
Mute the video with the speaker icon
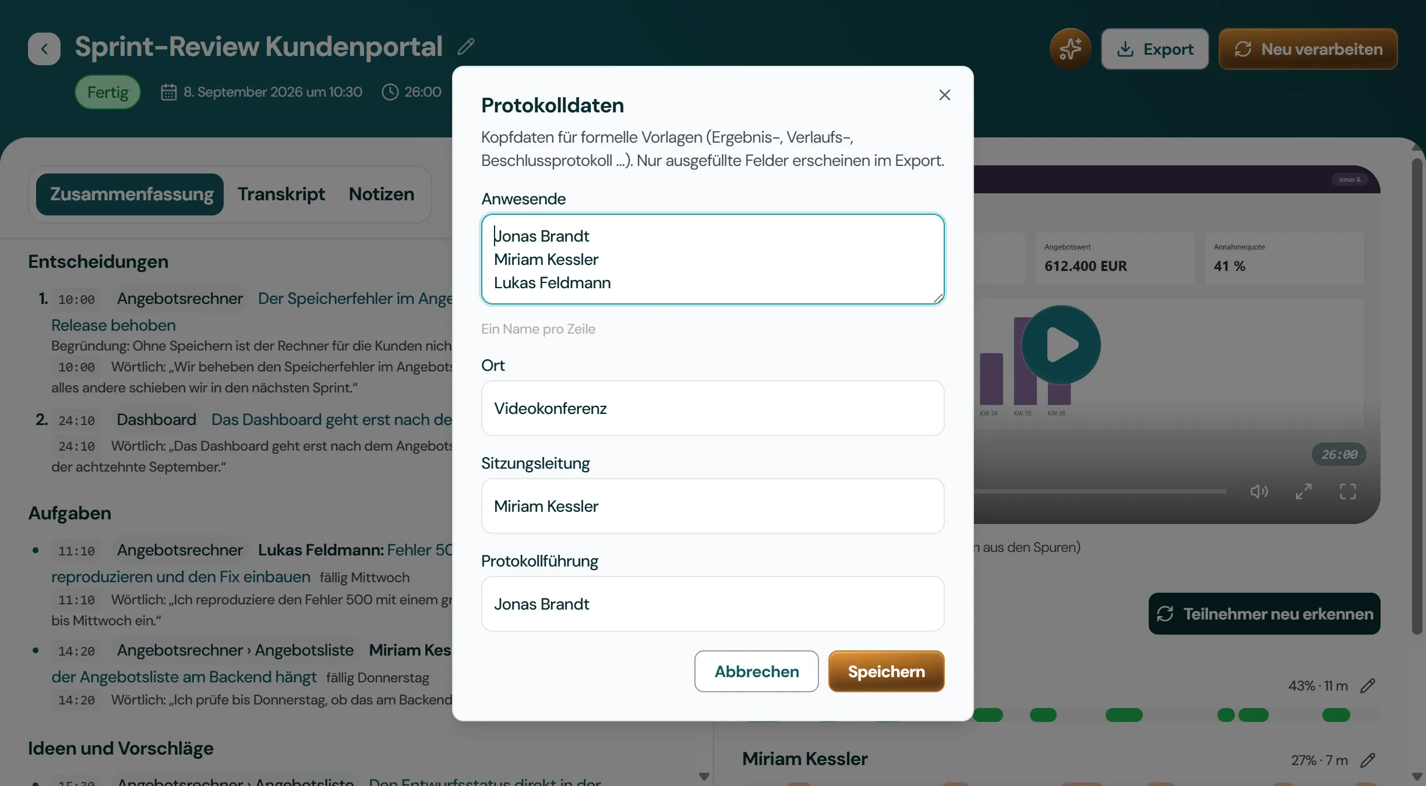coord(1259,492)
